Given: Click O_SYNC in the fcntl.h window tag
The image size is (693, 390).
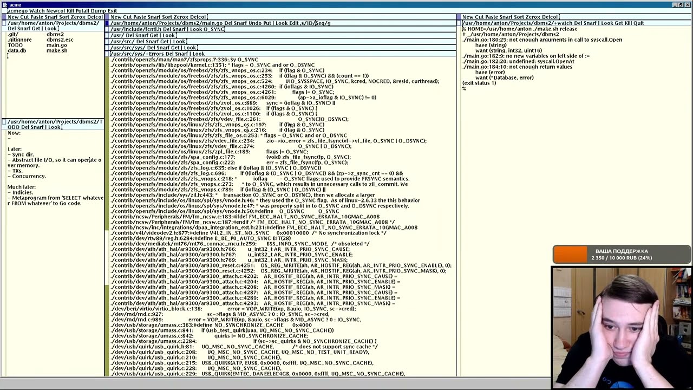Looking at the screenshot, I should 214,29.
